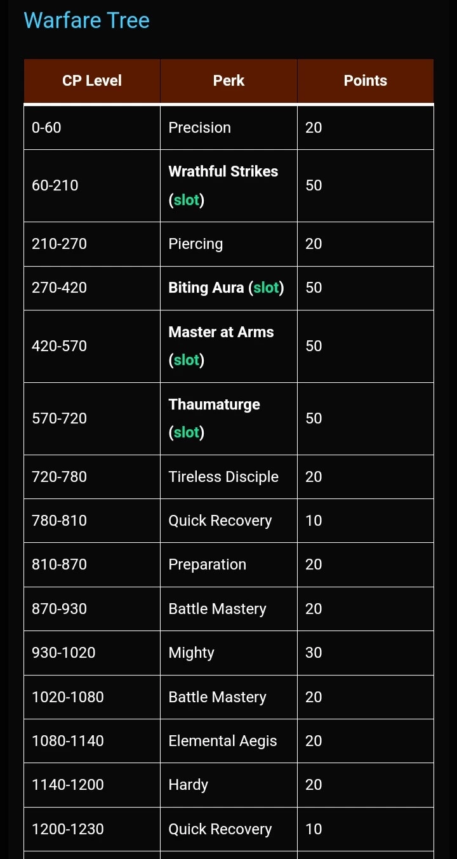Click the Elemental Aegis perk cell

222,741
